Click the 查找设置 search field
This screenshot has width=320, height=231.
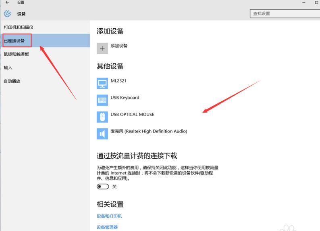click(x=285, y=13)
